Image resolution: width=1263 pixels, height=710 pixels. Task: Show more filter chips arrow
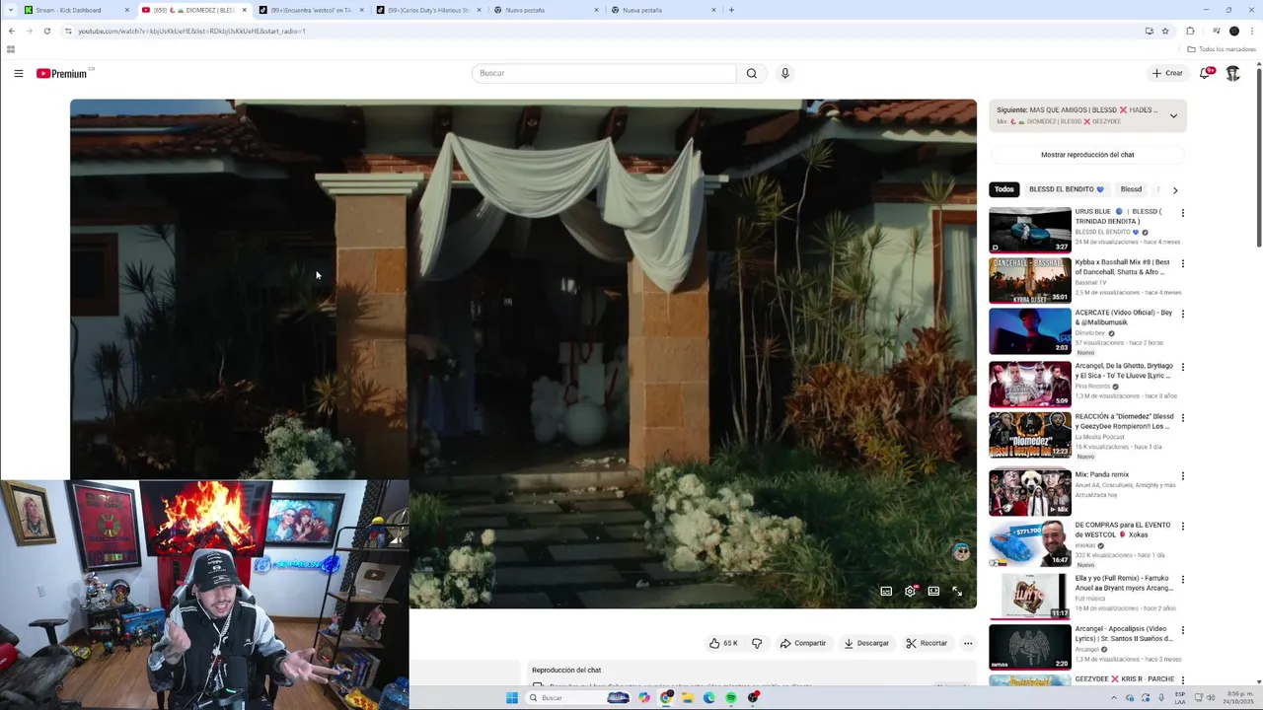pyautogui.click(x=1174, y=189)
